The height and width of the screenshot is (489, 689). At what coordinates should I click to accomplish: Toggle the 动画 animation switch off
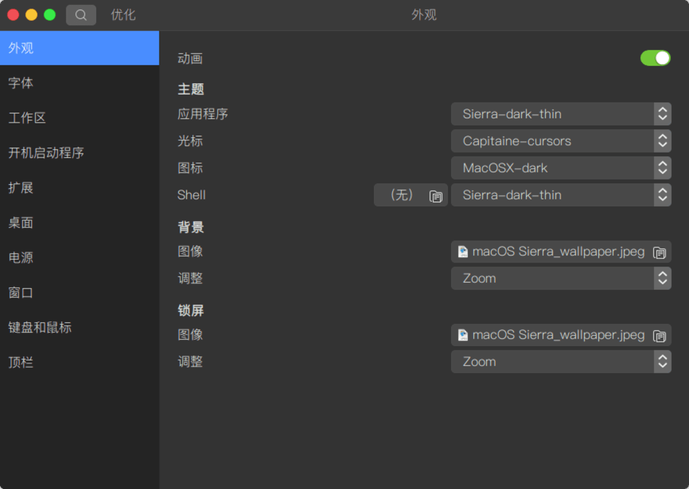tap(655, 58)
